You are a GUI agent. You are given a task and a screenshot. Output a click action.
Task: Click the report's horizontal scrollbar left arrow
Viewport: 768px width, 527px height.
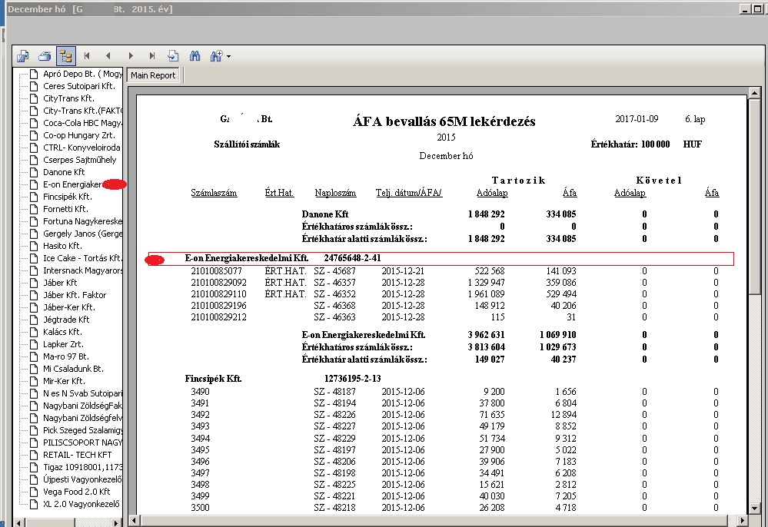(134, 520)
